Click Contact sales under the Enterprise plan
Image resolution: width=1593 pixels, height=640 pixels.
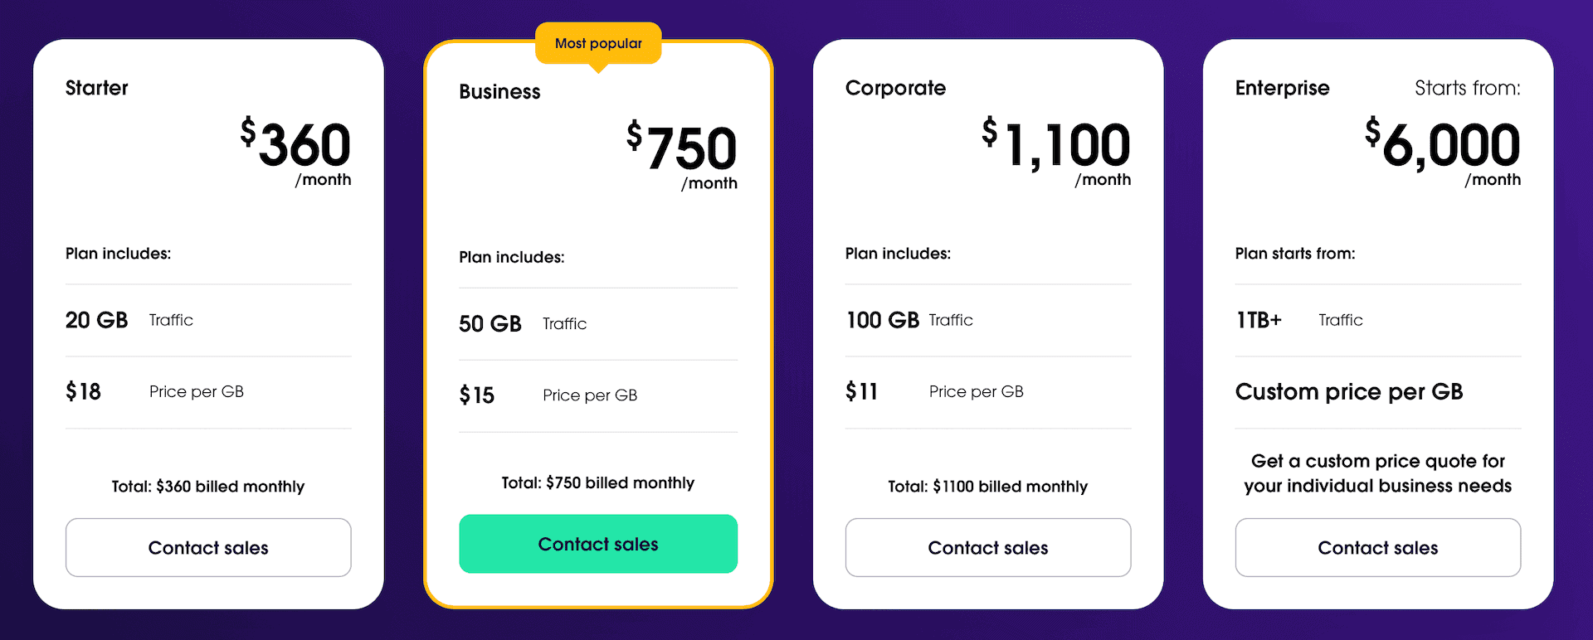[x=1378, y=547]
